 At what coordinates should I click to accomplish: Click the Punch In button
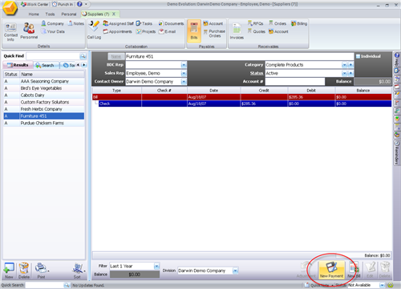coord(63,4)
